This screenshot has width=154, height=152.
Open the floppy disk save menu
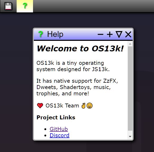point(8,6)
